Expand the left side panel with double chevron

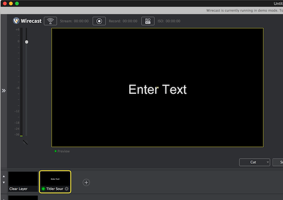coord(4,90)
